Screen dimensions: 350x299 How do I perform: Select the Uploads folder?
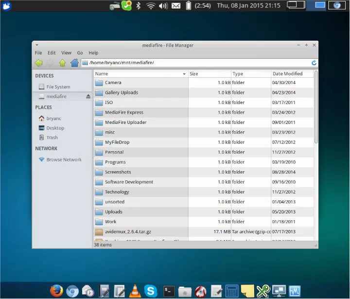click(113, 212)
